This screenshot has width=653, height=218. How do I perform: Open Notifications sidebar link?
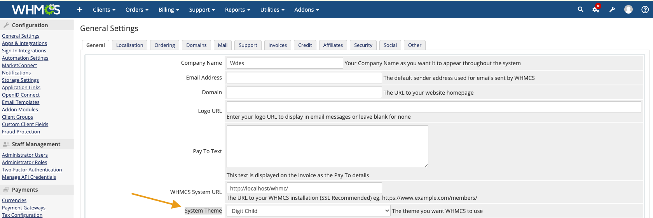click(x=16, y=73)
